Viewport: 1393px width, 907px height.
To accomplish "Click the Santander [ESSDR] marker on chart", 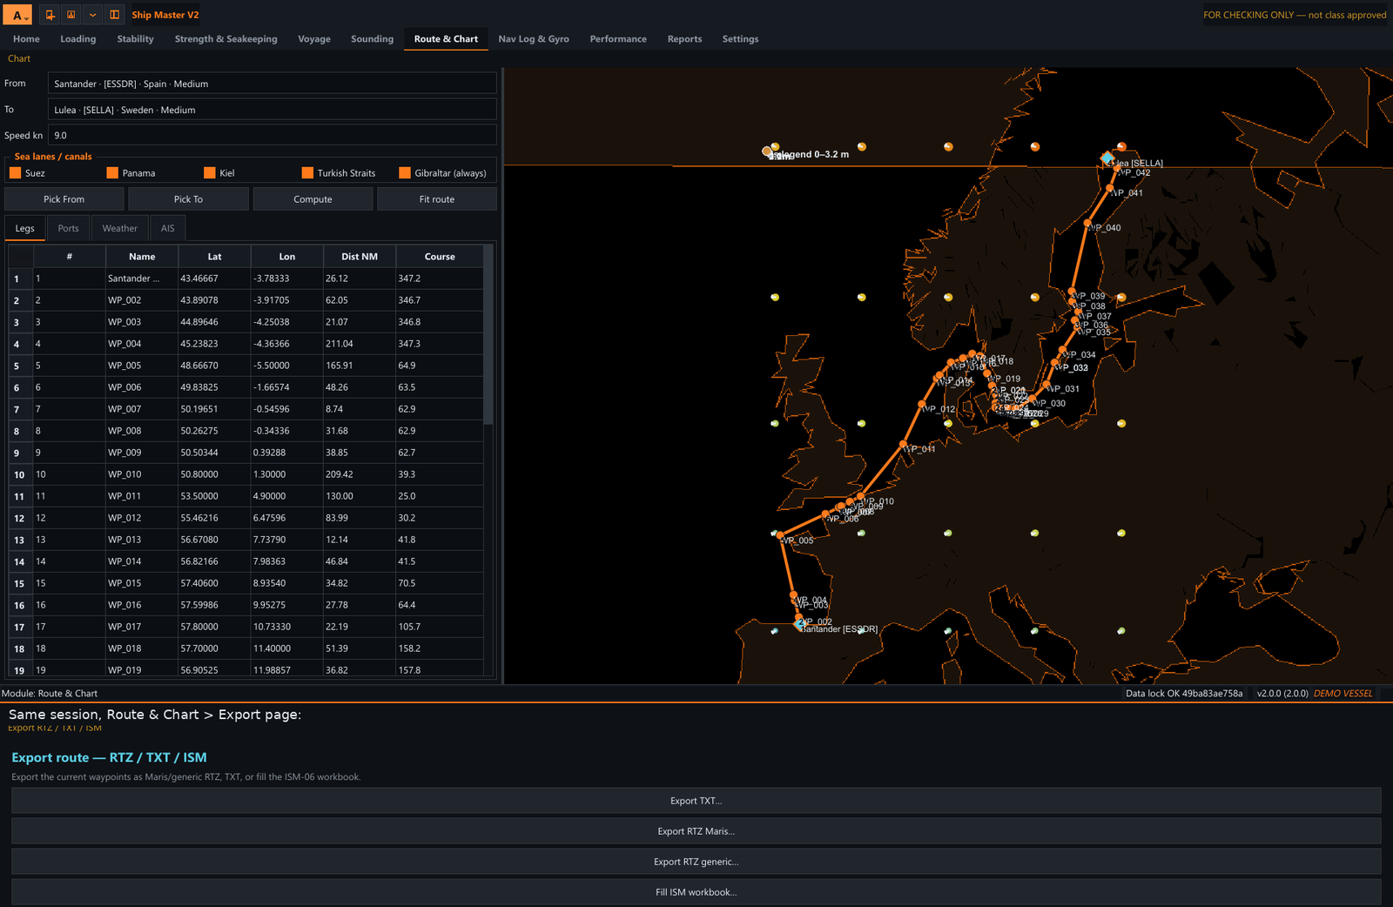I will 799,624.
